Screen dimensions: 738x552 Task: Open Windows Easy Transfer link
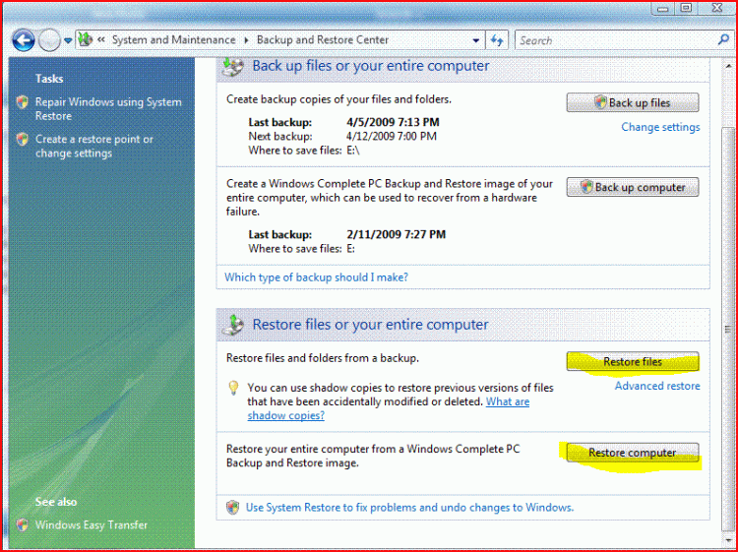(92, 524)
